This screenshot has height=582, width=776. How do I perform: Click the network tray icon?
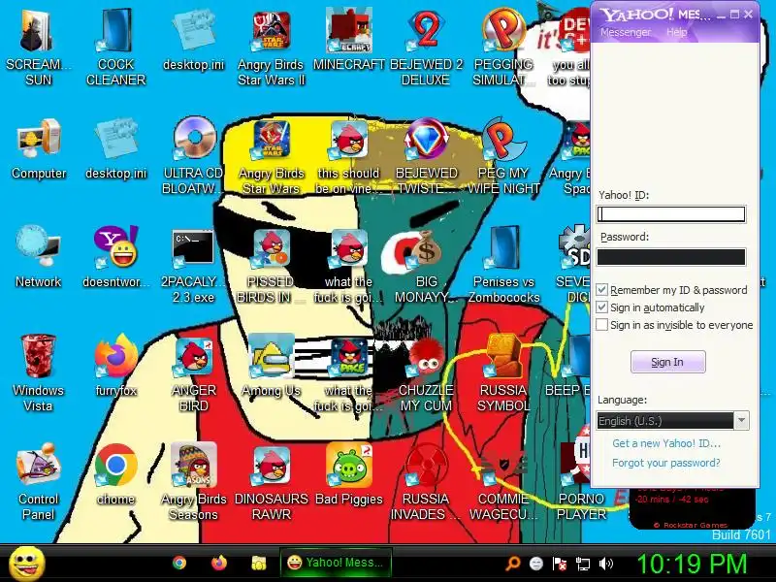pyautogui.click(x=583, y=564)
